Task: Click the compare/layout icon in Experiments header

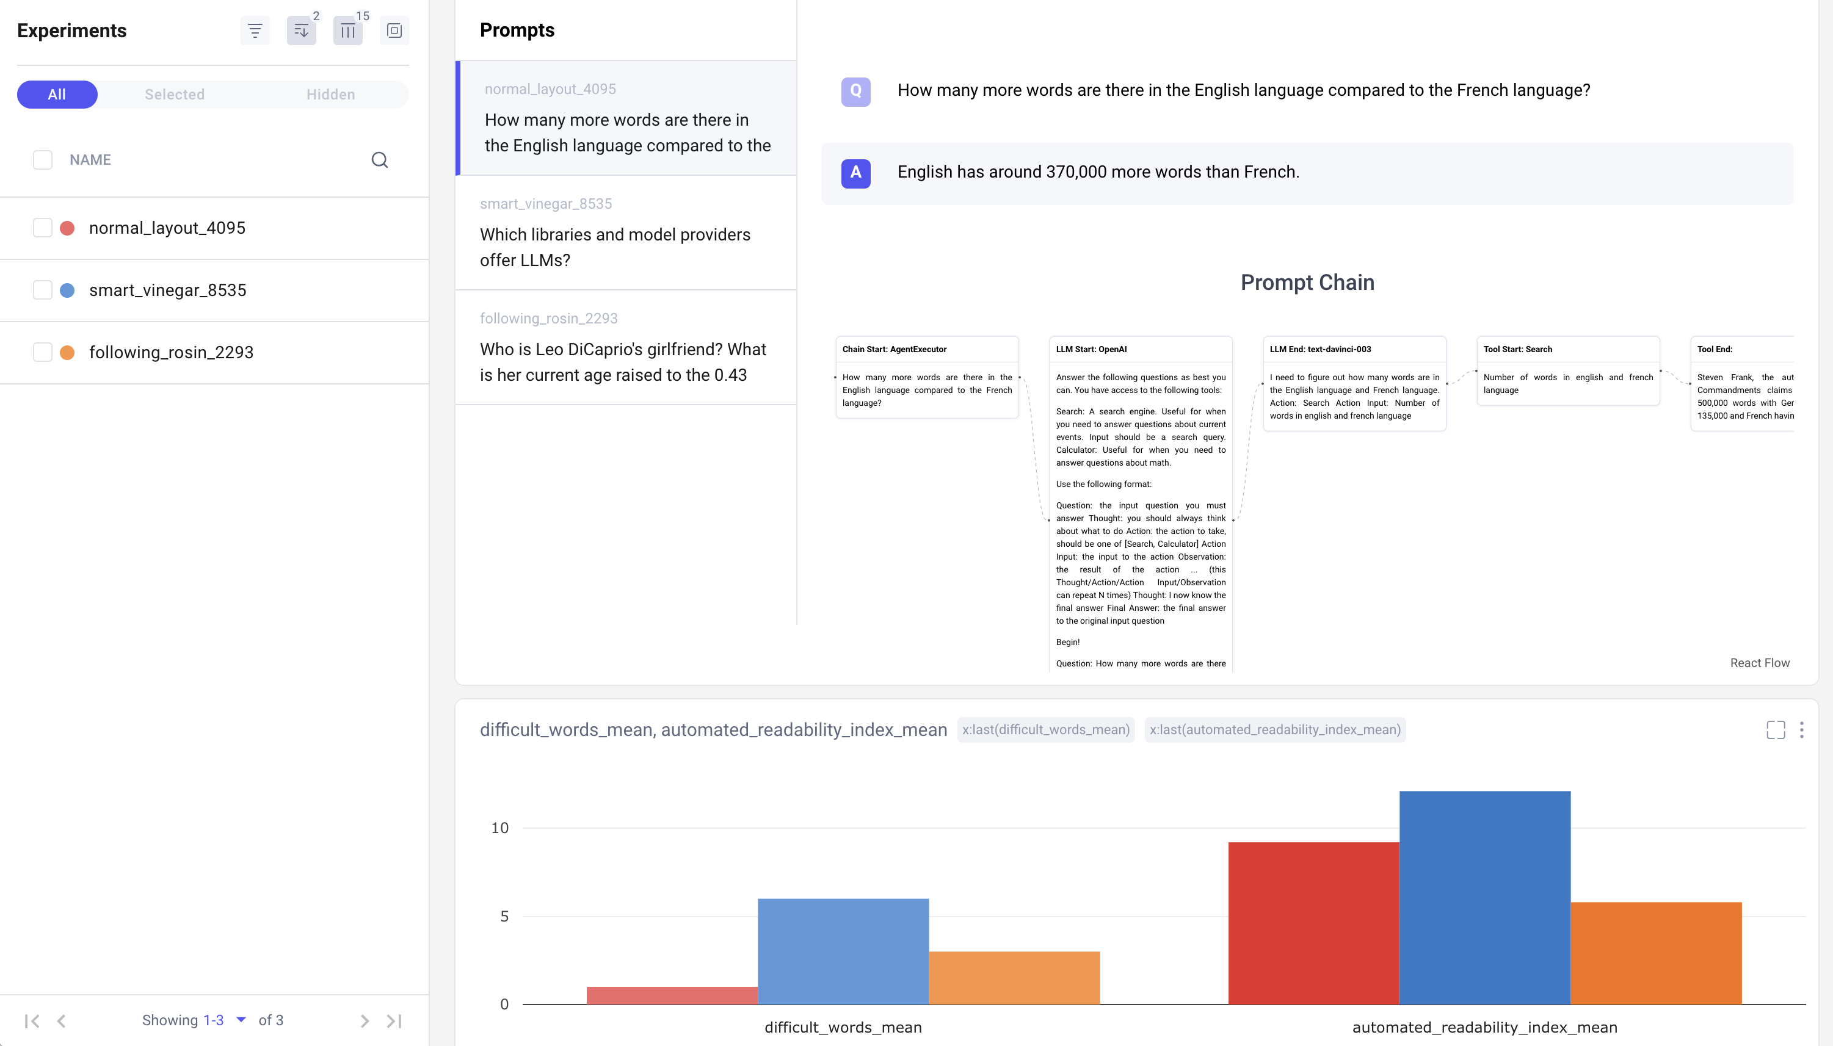Action: pos(394,30)
